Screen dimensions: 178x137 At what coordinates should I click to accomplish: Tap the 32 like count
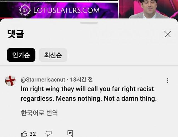tap(33, 134)
